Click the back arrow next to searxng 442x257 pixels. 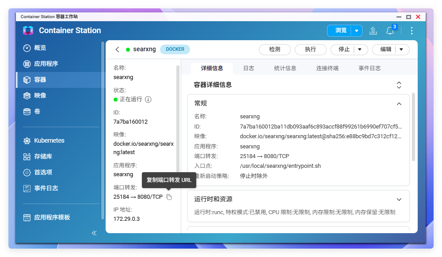[x=117, y=49]
